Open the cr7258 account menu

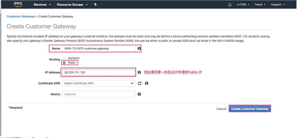243,5
